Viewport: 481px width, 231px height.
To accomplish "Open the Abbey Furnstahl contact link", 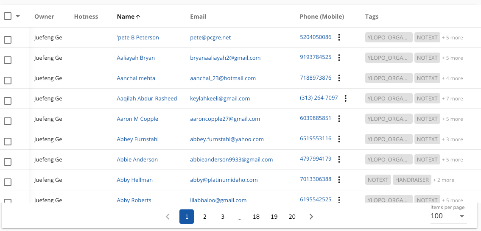I will click(137, 139).
